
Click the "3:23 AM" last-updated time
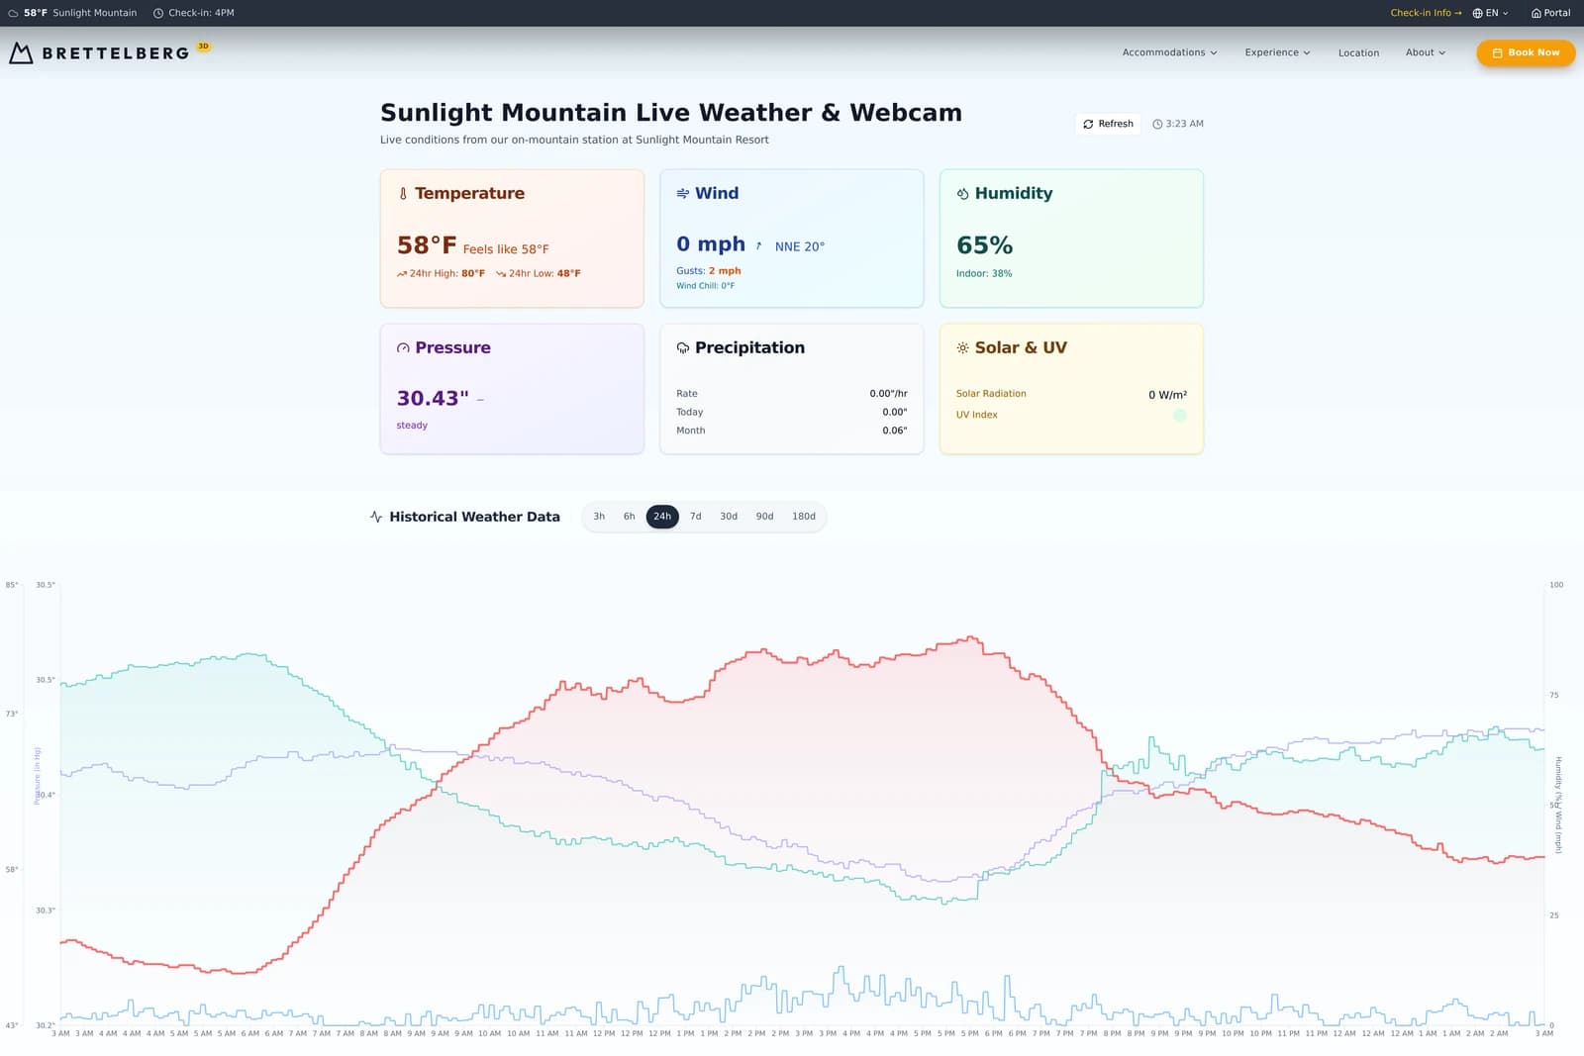tap(1185, 124)
